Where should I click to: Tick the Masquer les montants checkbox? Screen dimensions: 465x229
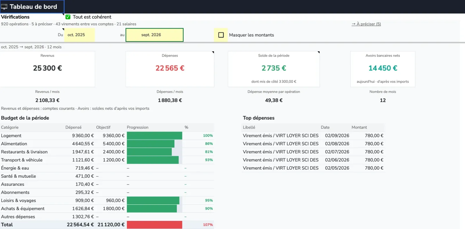(221, 35)
